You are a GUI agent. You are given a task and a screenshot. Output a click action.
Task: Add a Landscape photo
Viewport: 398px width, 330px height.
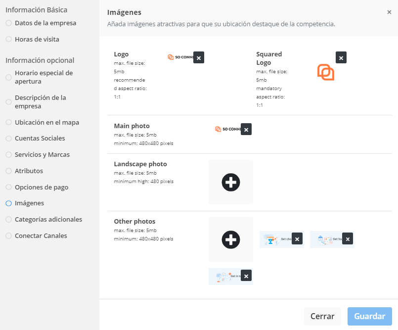231,182
